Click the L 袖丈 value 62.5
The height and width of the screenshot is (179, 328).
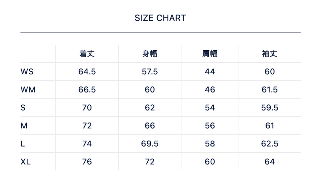coord(270,144)
